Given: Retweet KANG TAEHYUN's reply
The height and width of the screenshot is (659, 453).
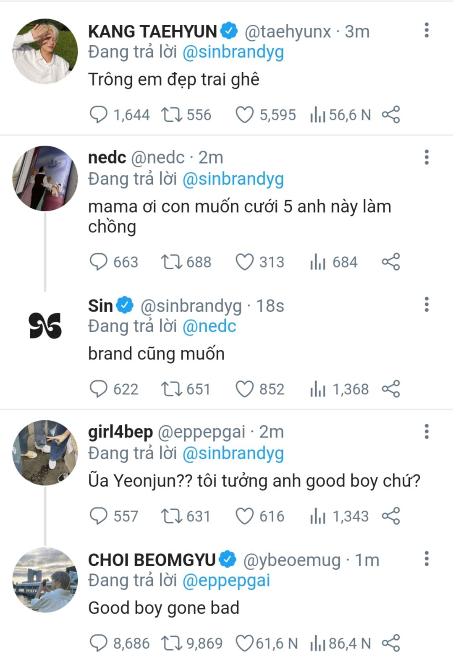Looking at the screenshot, I should coord(171,115).
